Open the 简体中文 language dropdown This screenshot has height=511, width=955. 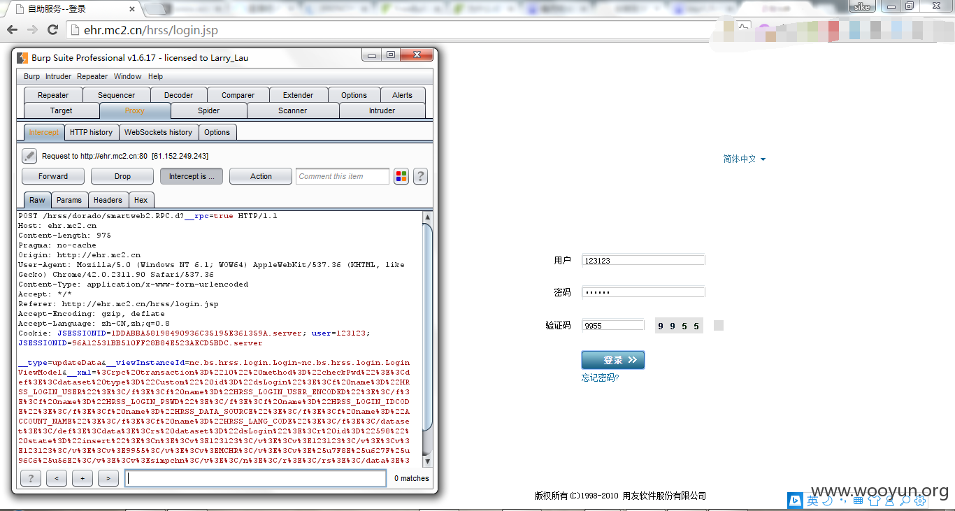[744, 159]
